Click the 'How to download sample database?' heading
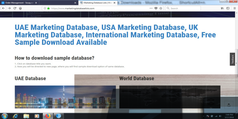This screenshot has width=238, height=119. [x=54, y=58]
